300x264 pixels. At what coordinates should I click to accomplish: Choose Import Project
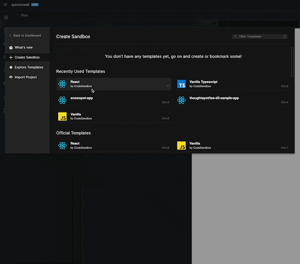[23, 77]
